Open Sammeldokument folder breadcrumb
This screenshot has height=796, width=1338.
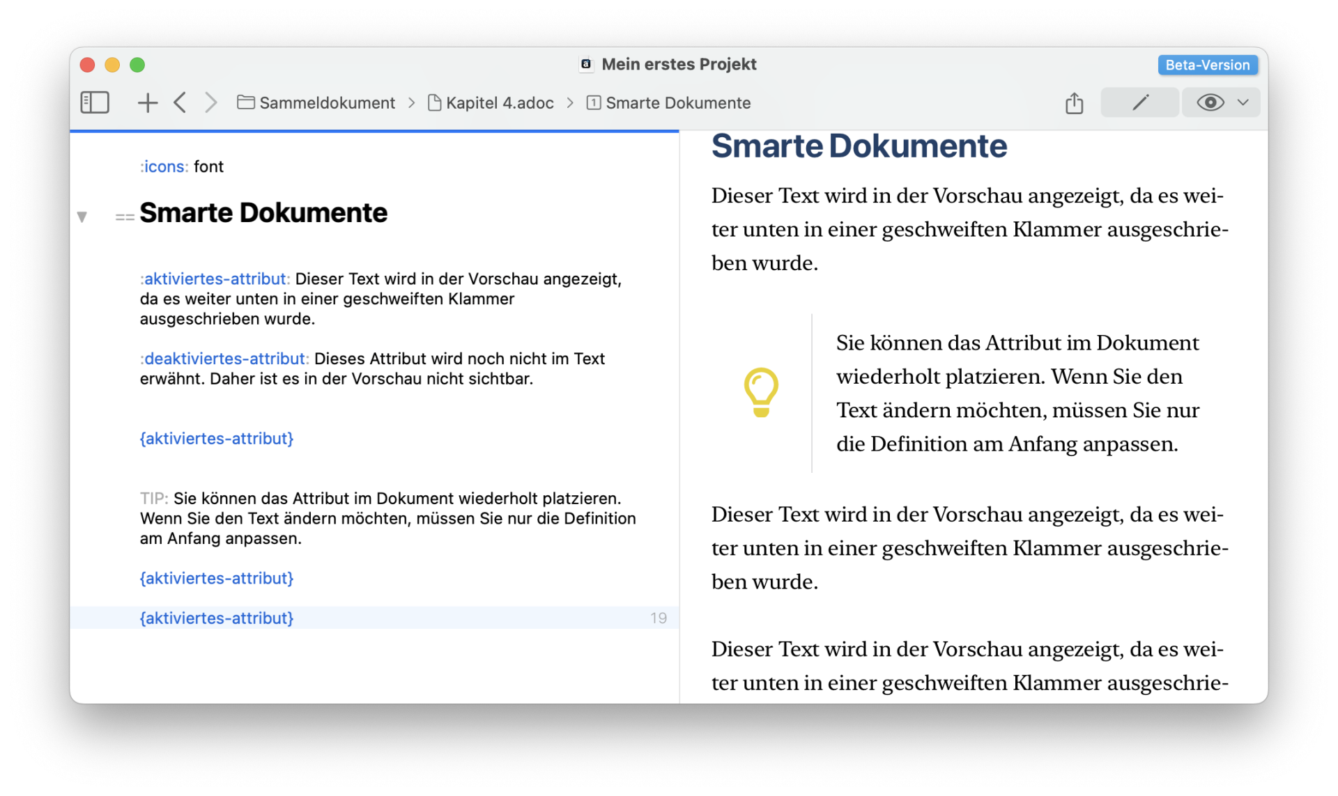[x=316, y=102]
